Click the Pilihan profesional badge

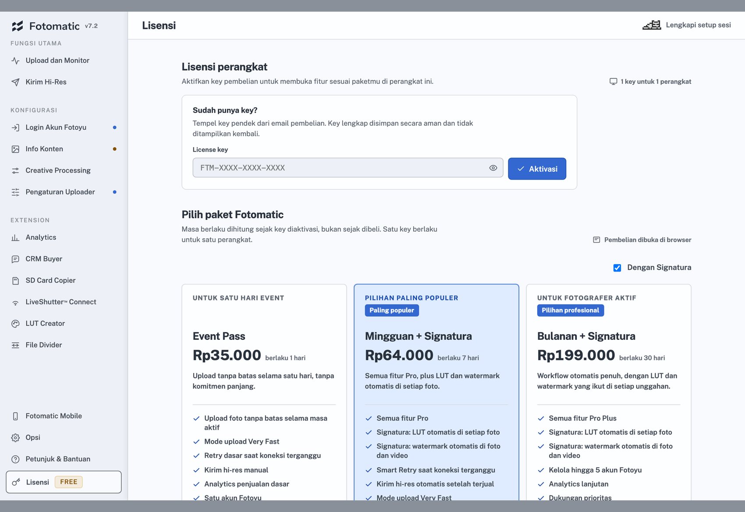click(571, 310)
